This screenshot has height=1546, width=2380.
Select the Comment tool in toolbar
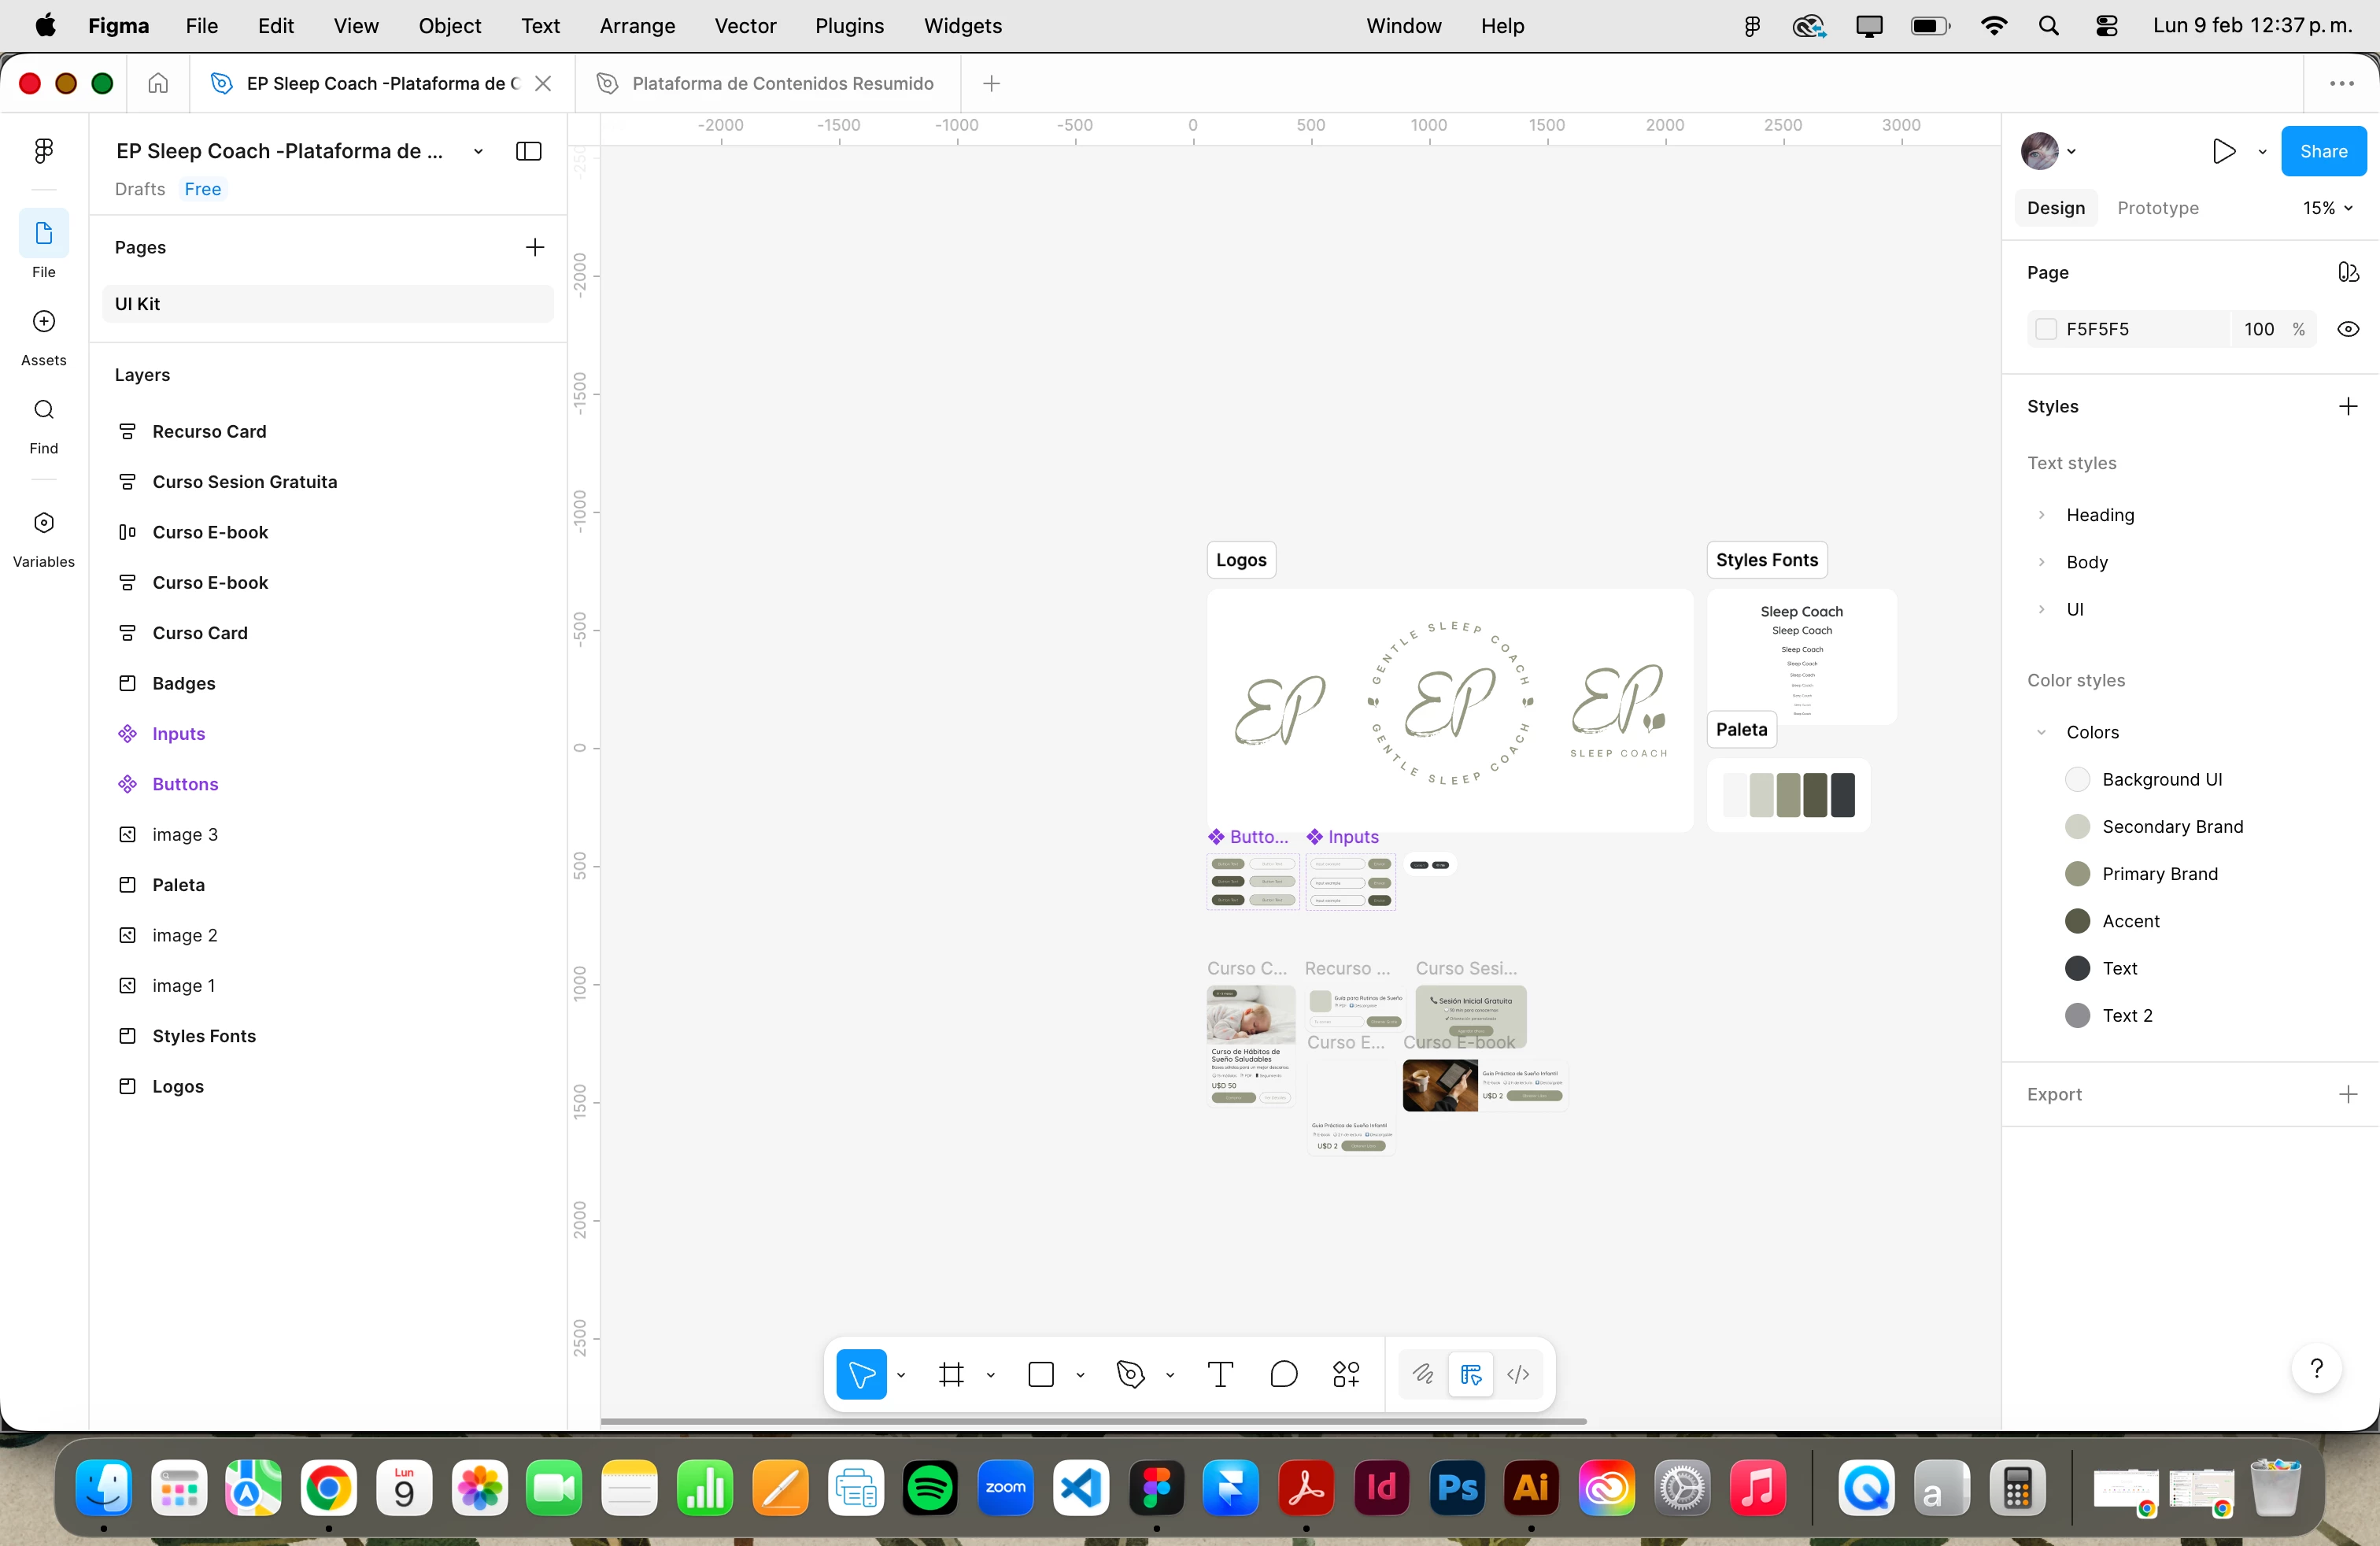[1283, 1374]
